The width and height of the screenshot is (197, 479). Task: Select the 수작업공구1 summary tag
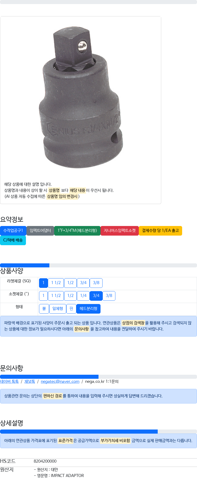(x=13, y=231)
